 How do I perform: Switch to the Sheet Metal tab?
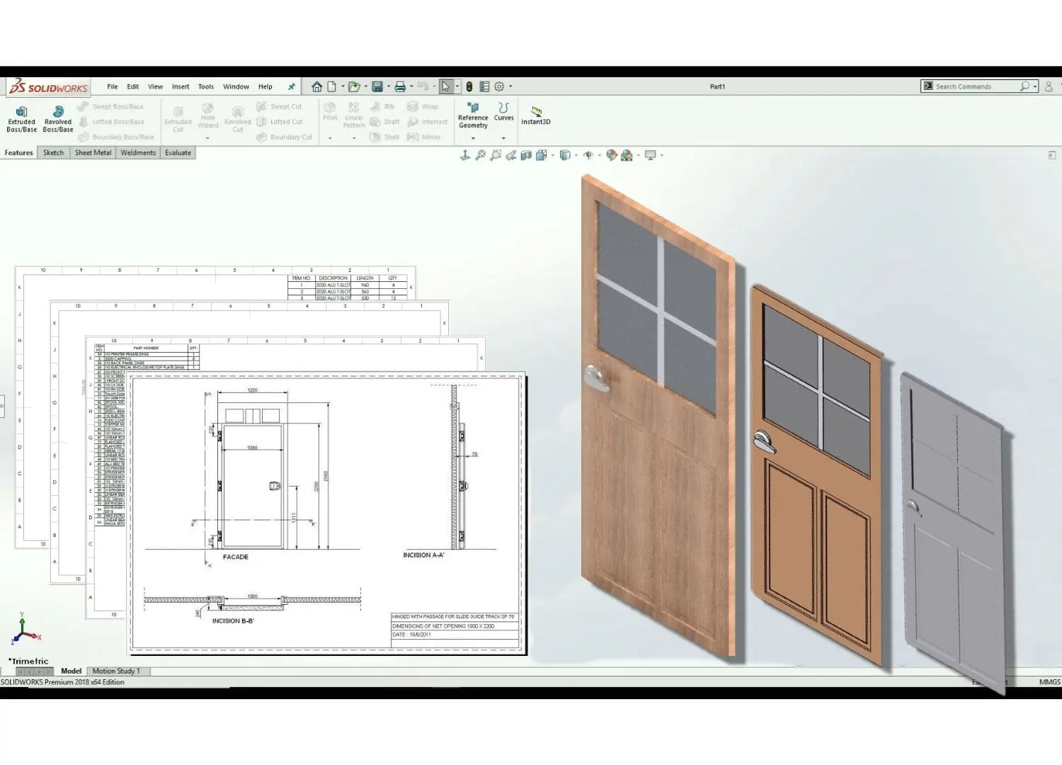tap(93, 152)
